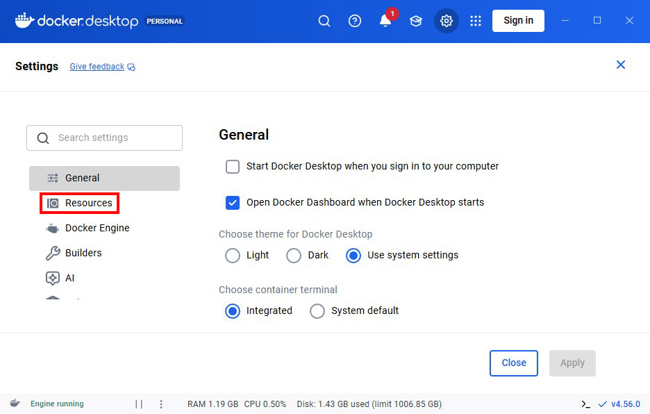Open the search icon in the header
The width and height of the screenshot is (650, 414).
(x=324, y=21)
